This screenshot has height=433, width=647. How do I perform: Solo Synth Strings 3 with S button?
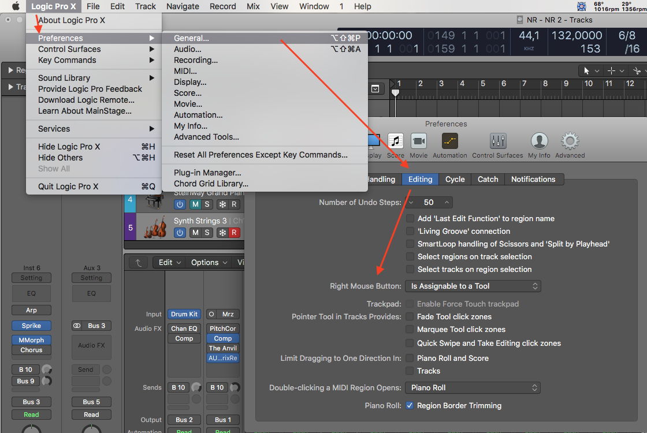[x=207, y=233]
